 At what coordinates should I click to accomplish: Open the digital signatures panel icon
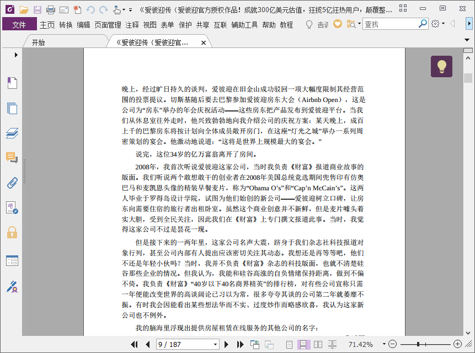(12, 208)
